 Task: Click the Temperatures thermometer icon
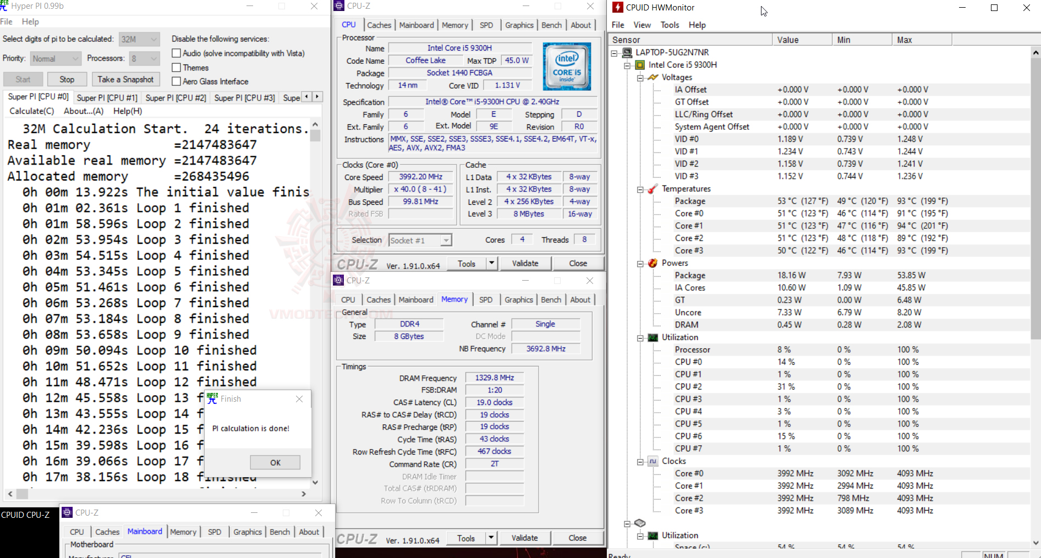pyautogui.click(x=653, y=189)
